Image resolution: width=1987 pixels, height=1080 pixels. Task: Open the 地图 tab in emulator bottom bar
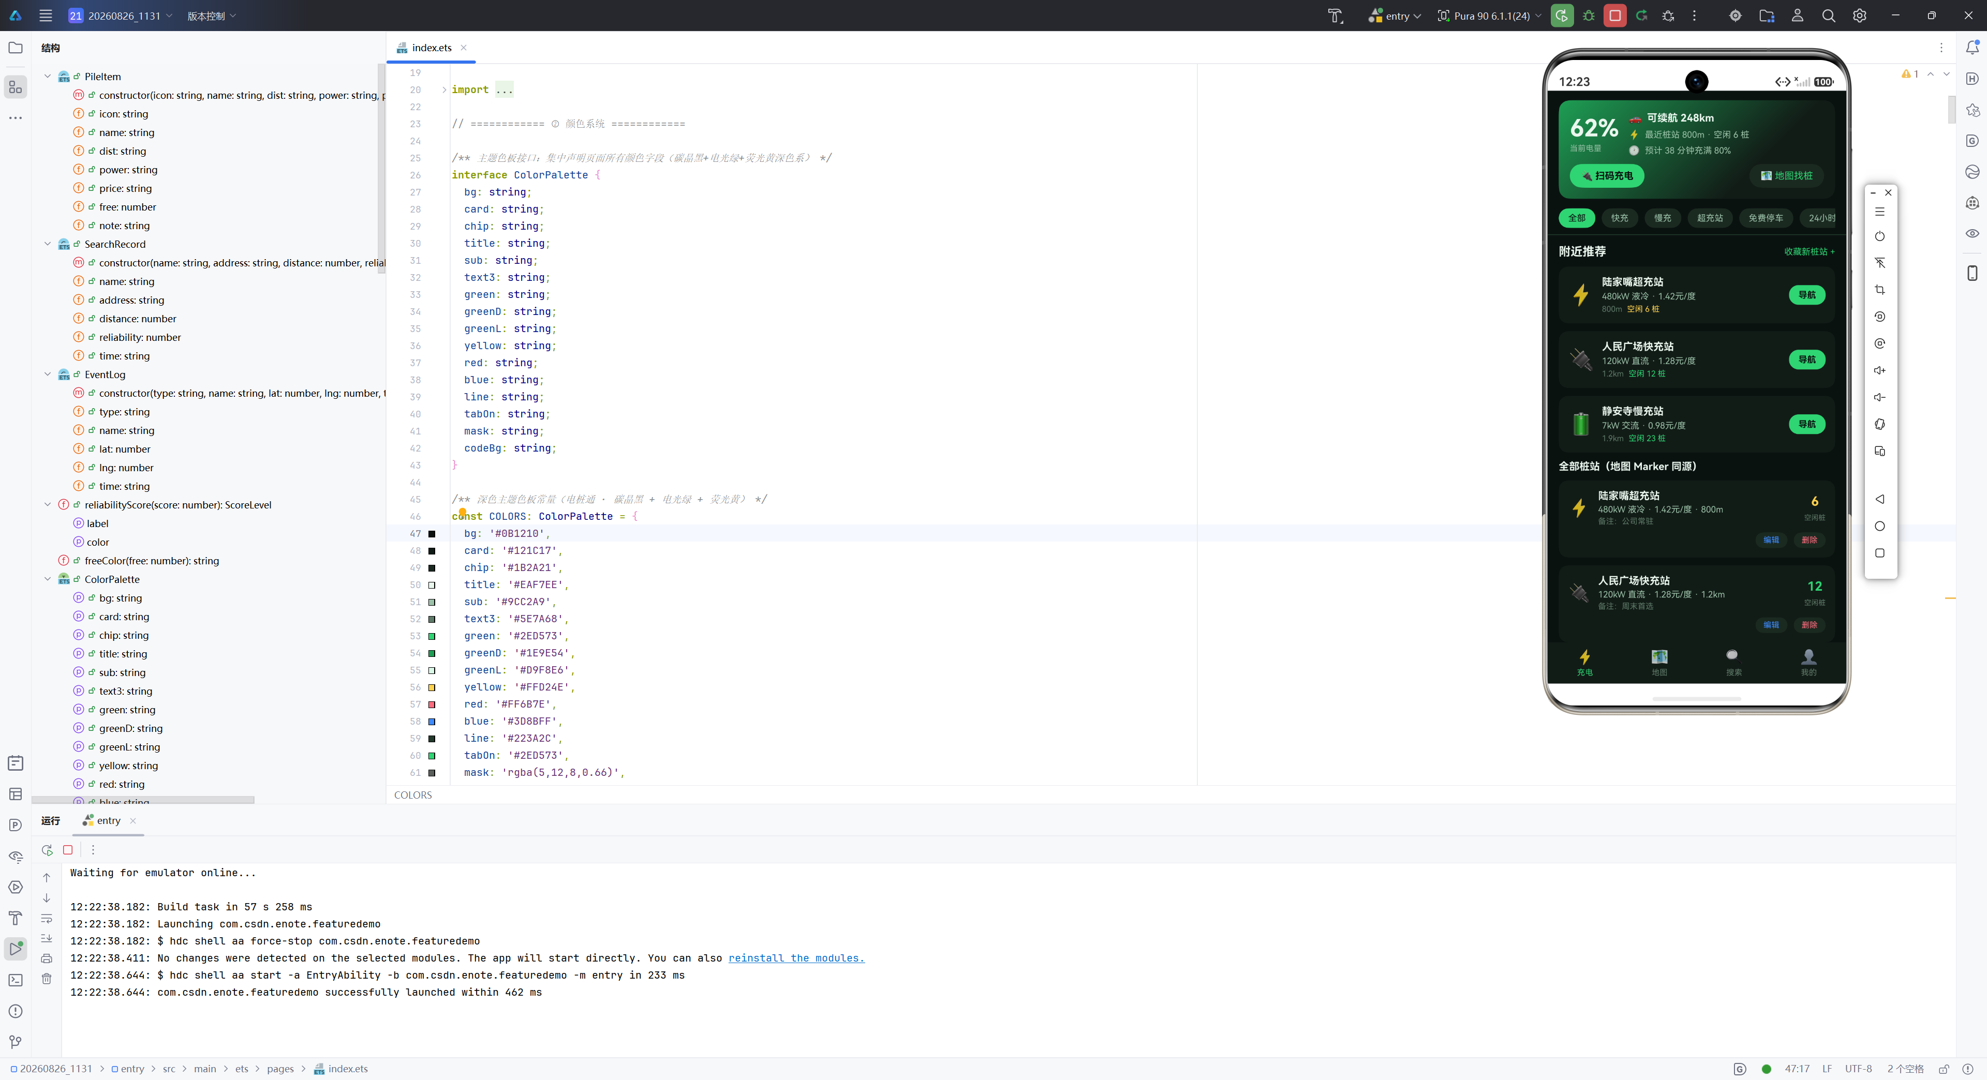pyautogui.click(x=1658, y=662)
